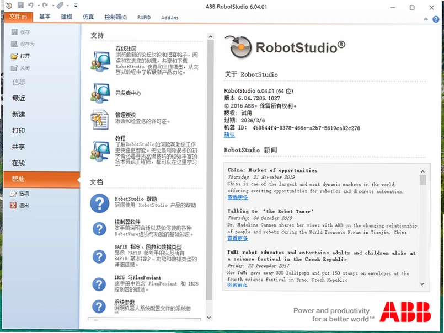Click the save icon in quick access toolbar
Image resolution: width=444 pixels, height=333 pixels.
pos(20,5)
